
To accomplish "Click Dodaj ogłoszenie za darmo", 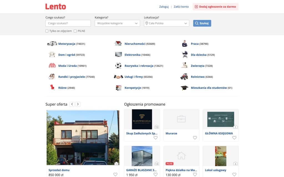I will pyautogui.click(x=215, y=6).
